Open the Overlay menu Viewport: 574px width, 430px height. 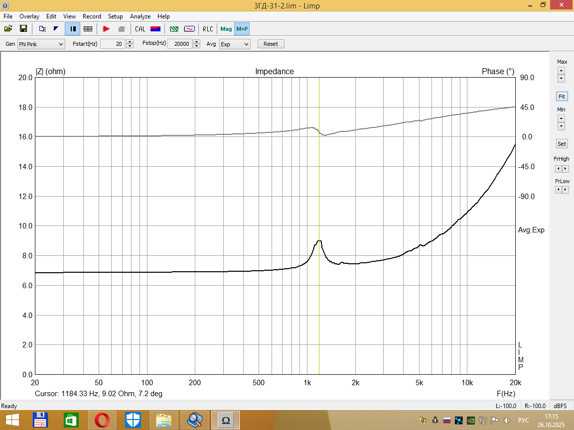(x=29, y=16)
